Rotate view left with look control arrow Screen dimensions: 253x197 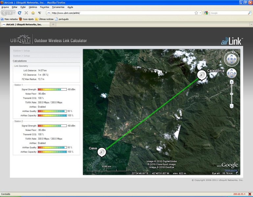click(228, 59)
